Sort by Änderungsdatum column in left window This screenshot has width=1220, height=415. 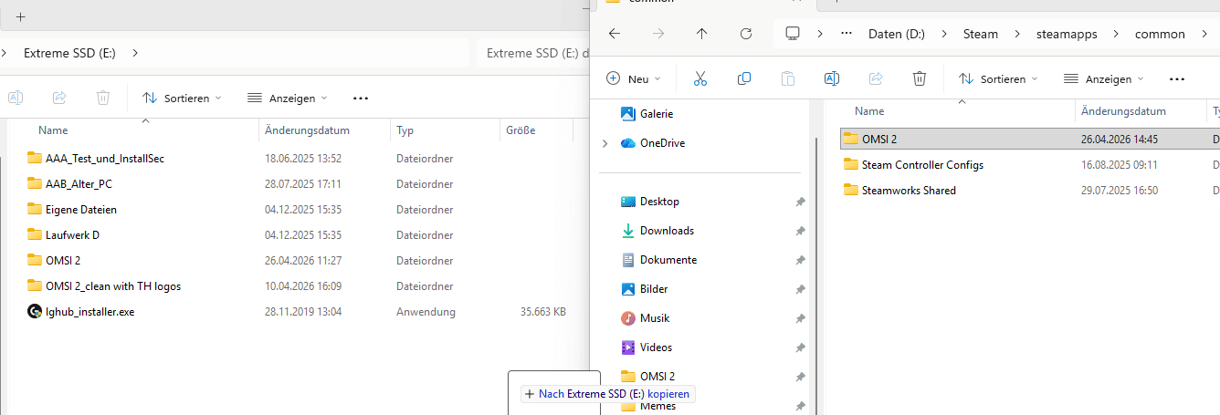coord(307,130)
